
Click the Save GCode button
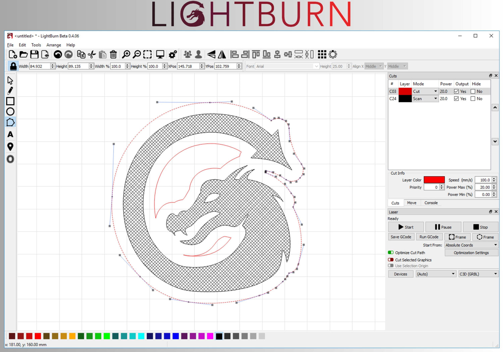[x=401, y=237]
